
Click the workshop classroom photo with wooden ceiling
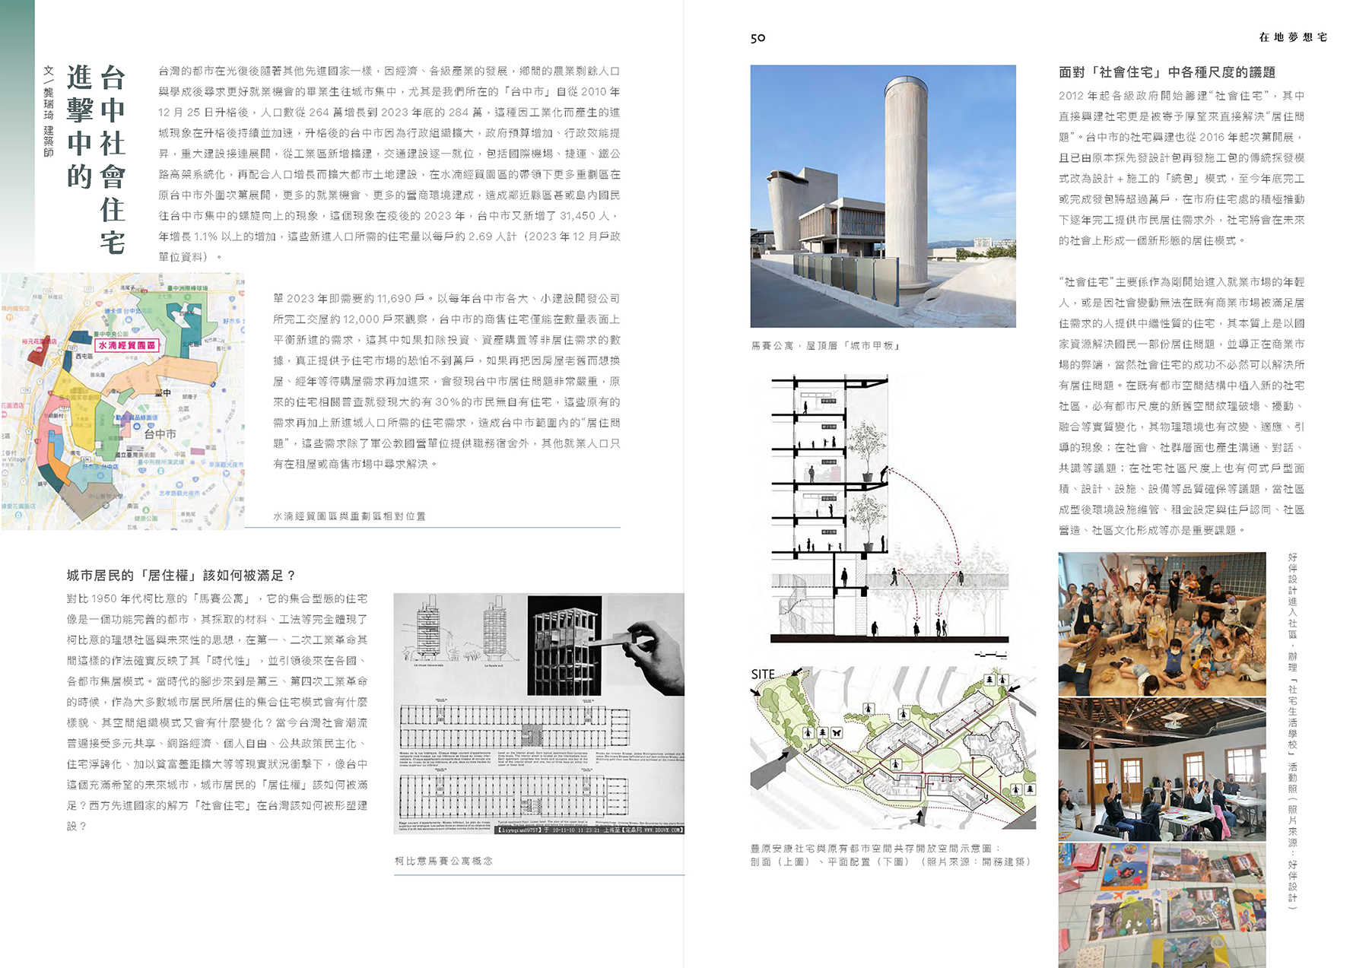tap(1162, 770)
